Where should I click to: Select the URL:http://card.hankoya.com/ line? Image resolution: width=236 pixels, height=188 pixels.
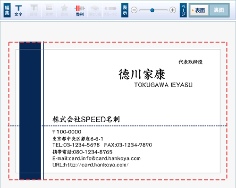(x=91, y=165)
